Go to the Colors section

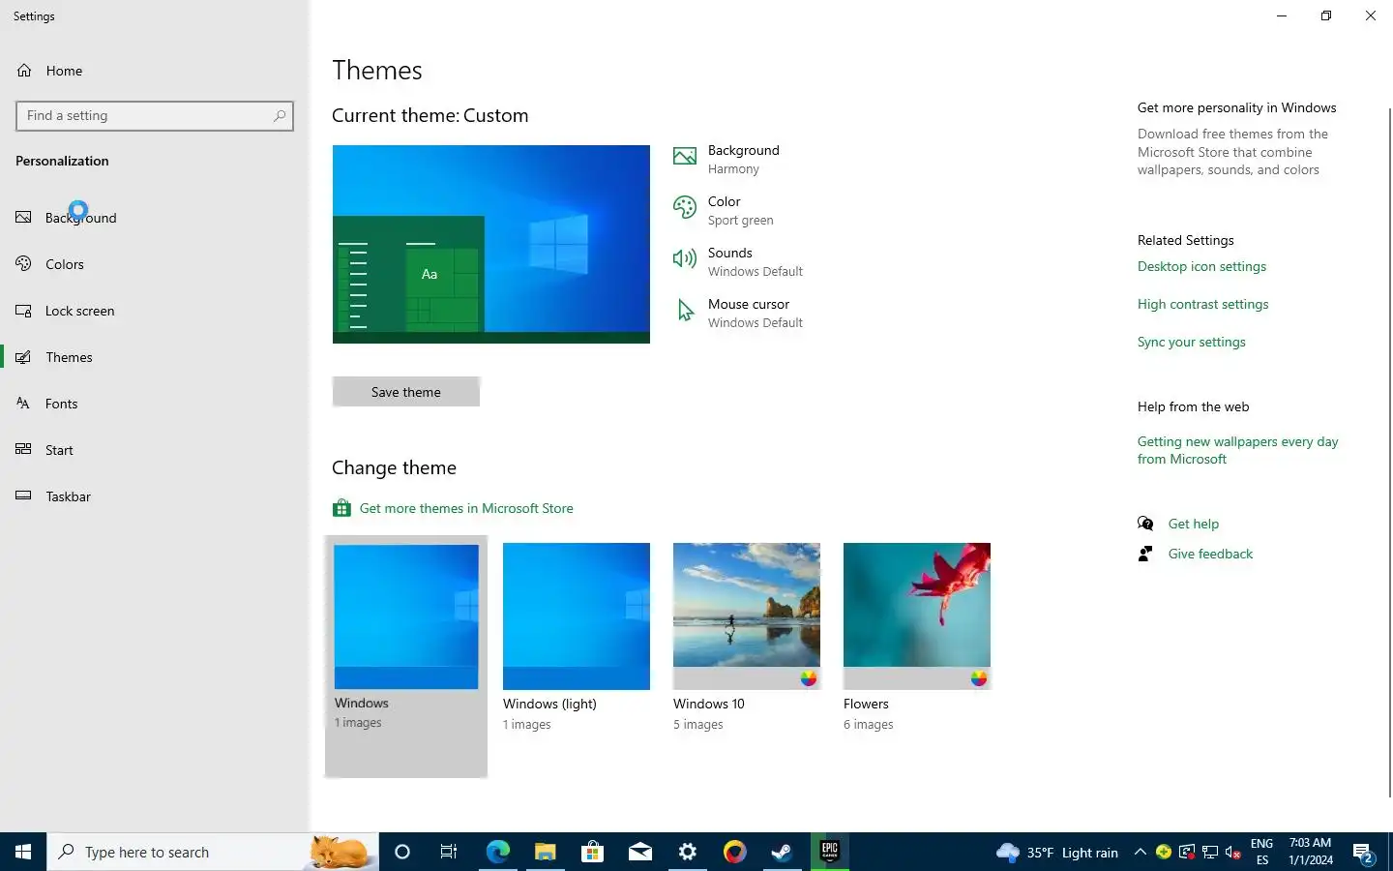[155, 264]
